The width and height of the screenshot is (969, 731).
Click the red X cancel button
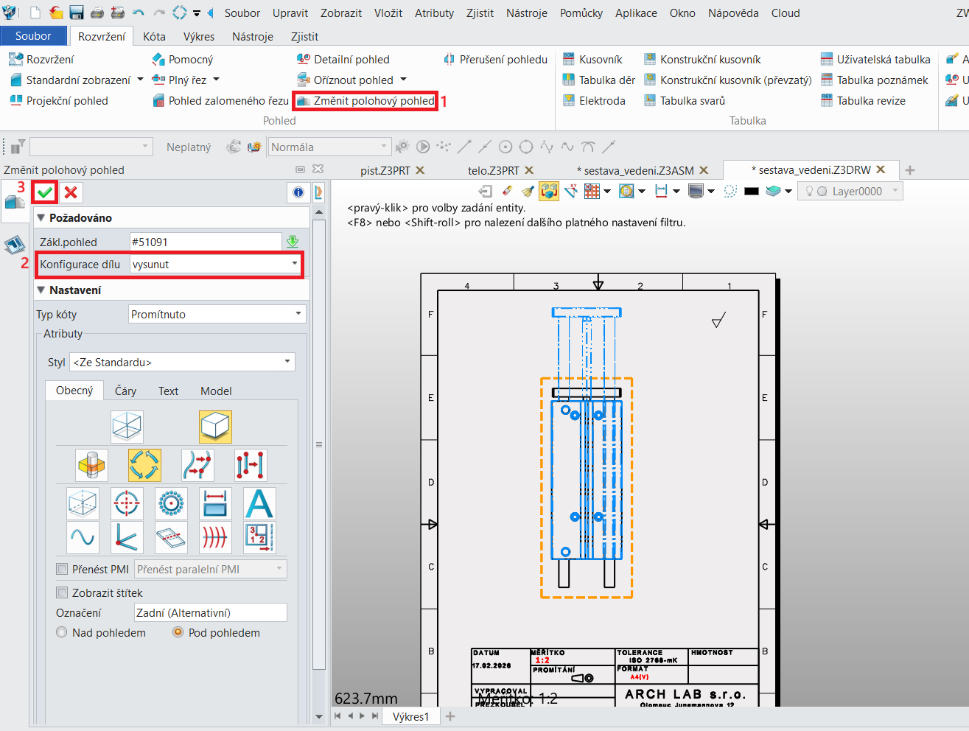click(x=71, y=192)
